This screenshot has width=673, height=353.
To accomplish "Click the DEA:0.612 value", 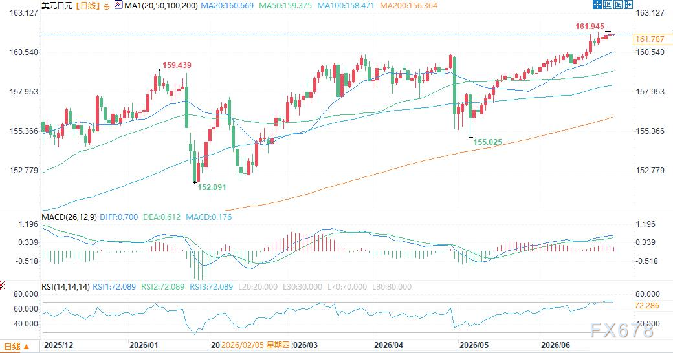I will (162, 217).
